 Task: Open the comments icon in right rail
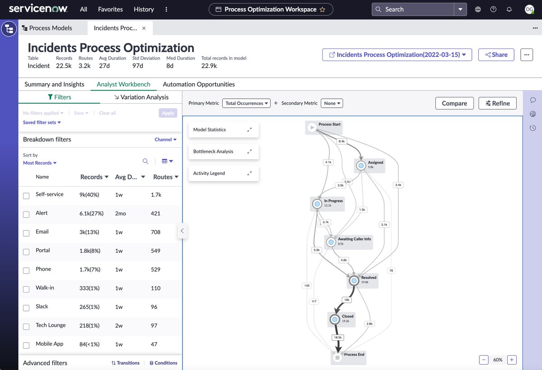click(x=533, y=100)
